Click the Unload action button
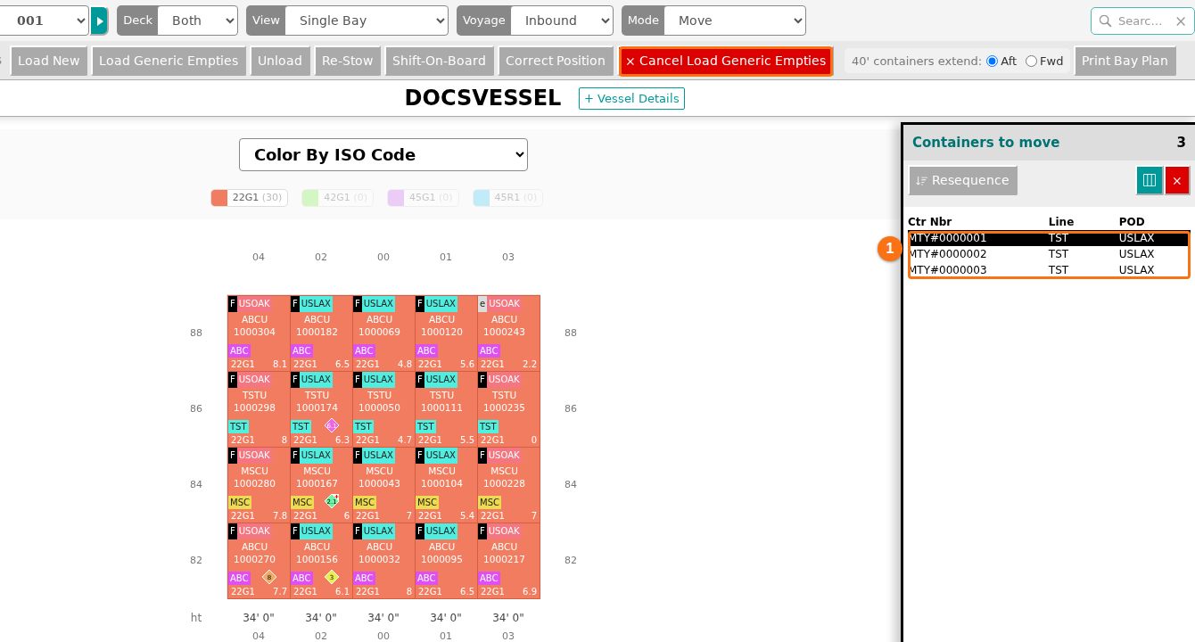1195x642 pixels. coord(280,61)
